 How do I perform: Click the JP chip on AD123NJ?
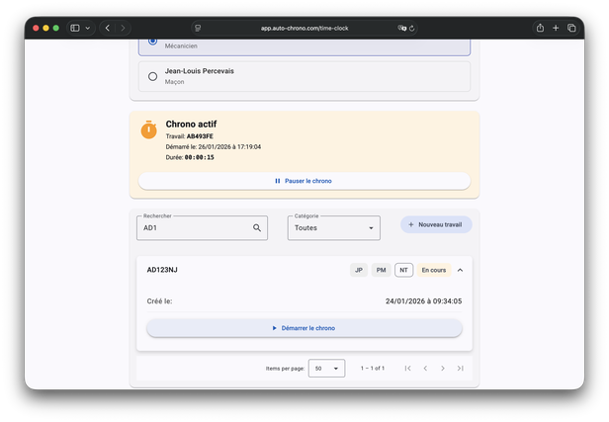click(x=359, y=270)
